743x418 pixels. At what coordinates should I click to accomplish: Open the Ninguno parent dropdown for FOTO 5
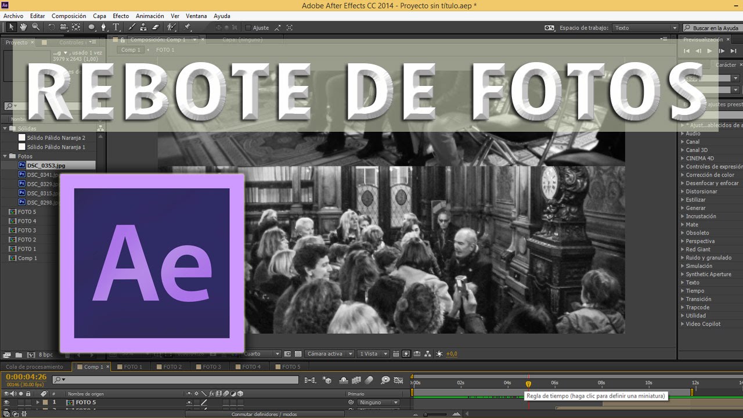pyautogui.click(x=378, y=402)
